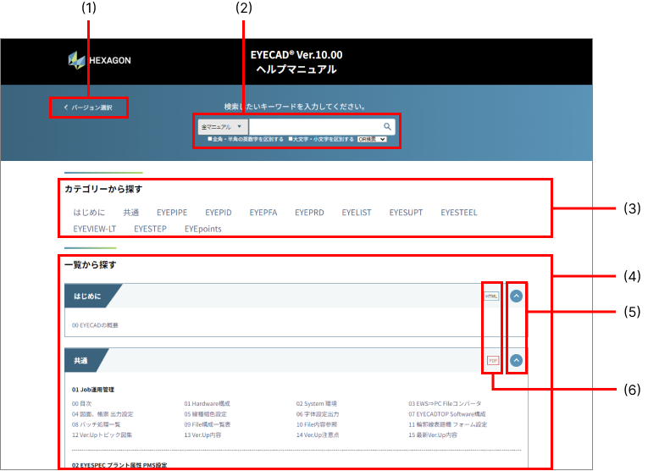Screen dimensions: 648x471
Task: Click the EYECAD Ver.10.00 ヘルプマニュアル title
Action: pyautogui.click(x=296, y=62)
